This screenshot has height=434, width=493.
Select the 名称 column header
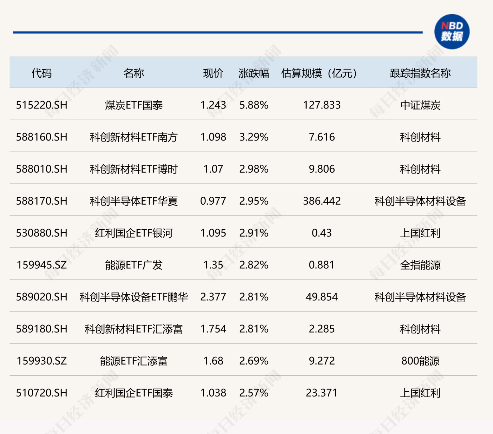click(134, 73)
